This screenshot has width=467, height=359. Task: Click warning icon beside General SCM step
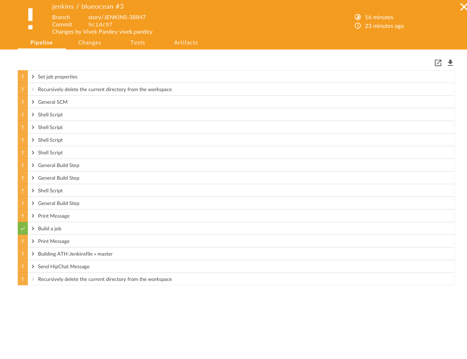coord(23,102)
